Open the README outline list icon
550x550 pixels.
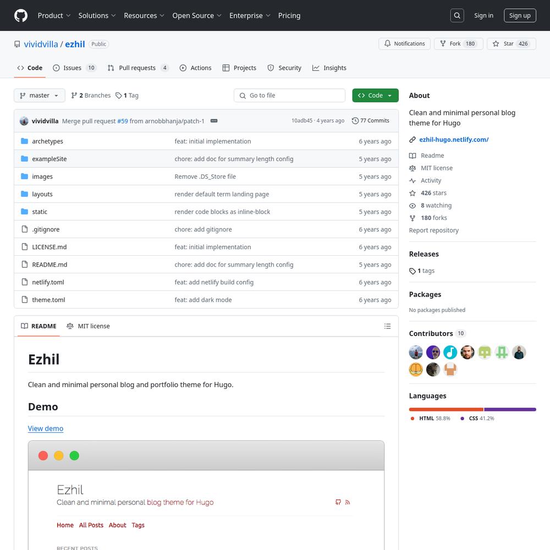387,326
